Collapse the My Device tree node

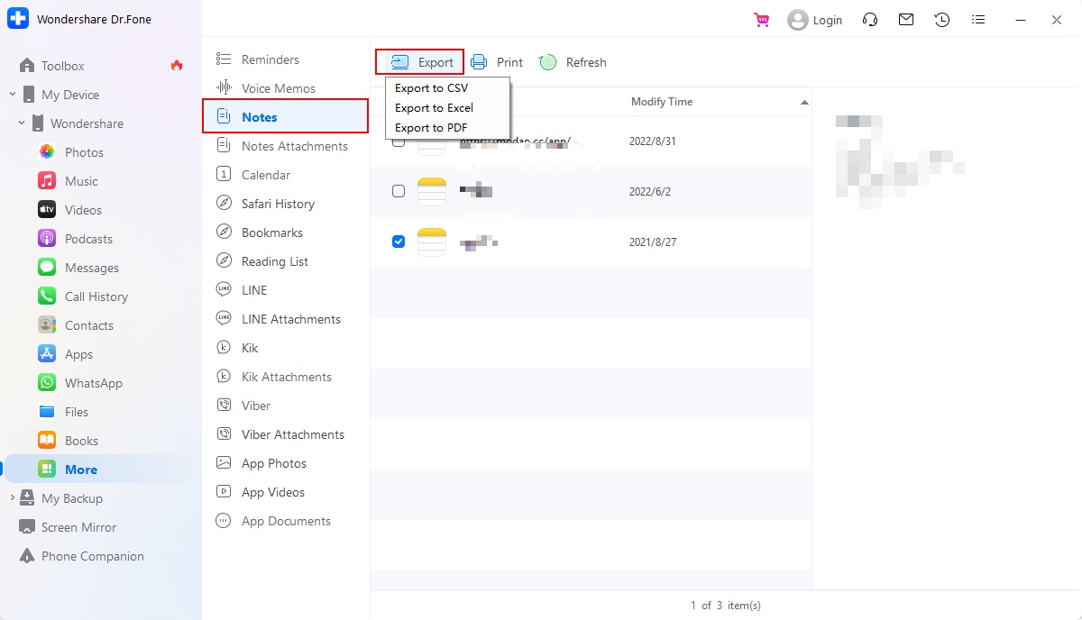click(x=13, y=95)
